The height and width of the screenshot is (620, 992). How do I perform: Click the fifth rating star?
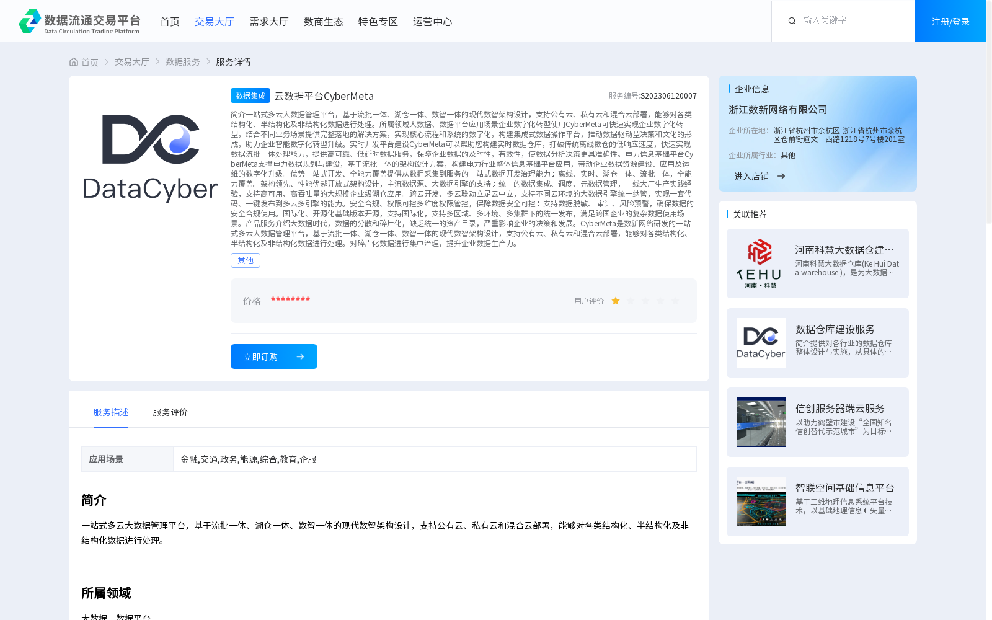[675, 301]
